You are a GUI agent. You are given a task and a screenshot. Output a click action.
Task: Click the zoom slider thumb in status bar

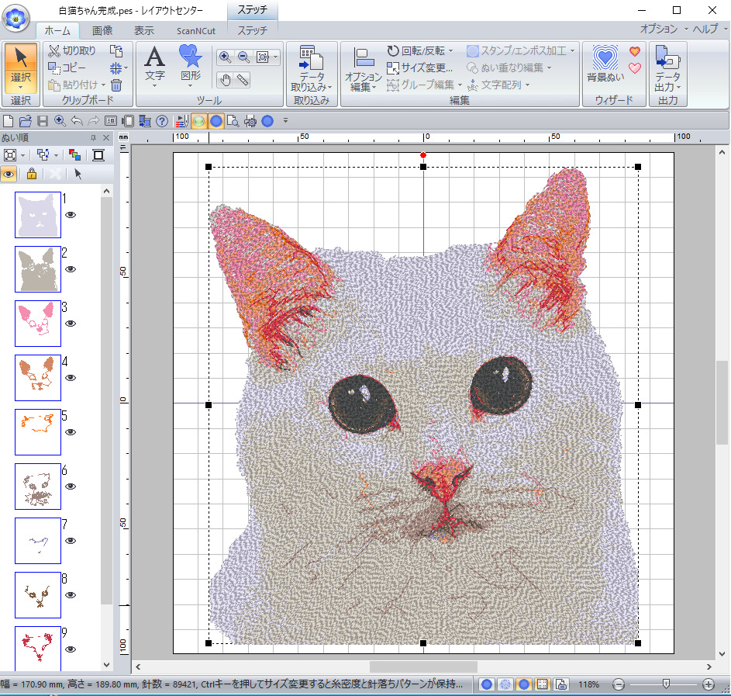tap(666, 684)
